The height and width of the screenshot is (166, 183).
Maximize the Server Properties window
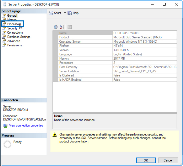pos(164,4)
